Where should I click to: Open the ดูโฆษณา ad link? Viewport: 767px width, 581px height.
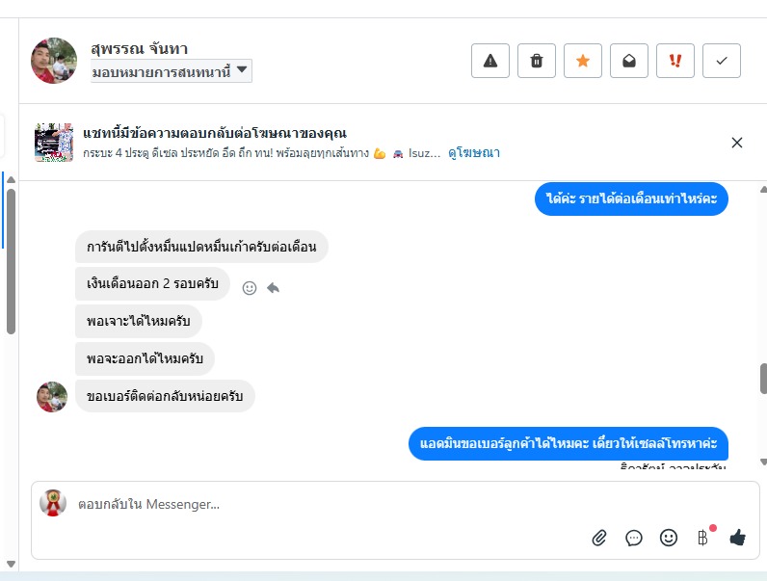474,153
